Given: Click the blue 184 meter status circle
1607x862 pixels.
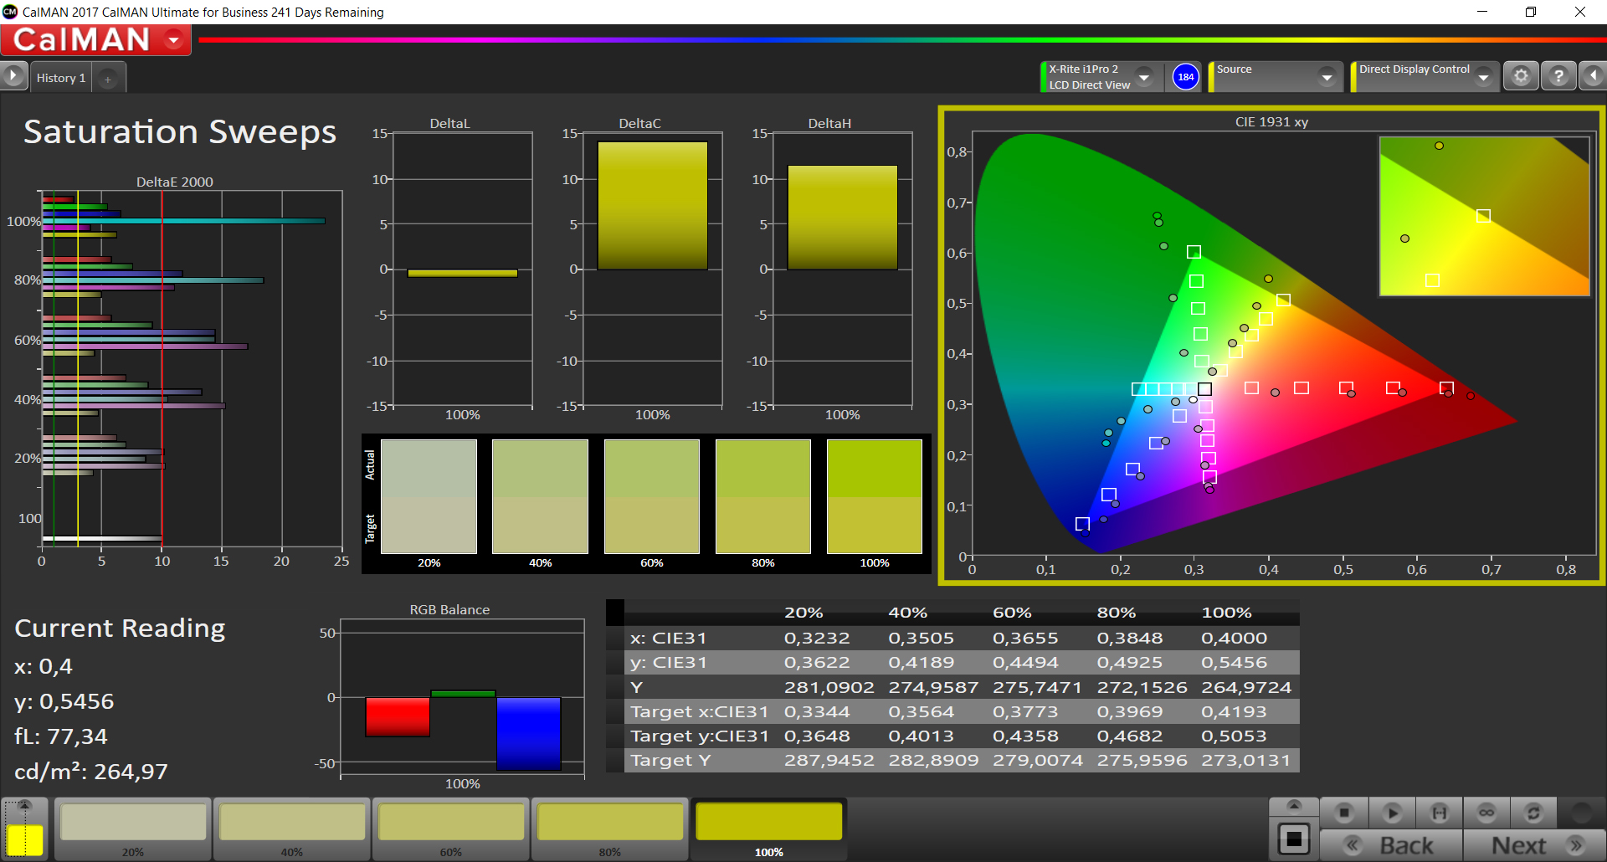Looking at the screenshot, I should point(1185,77).
